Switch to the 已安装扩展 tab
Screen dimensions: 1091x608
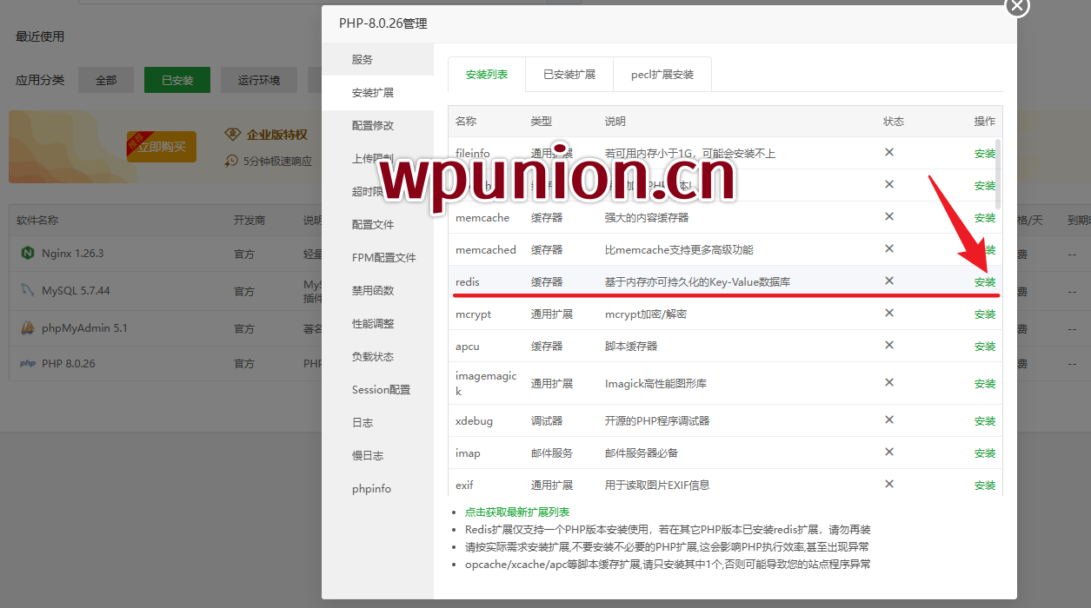click(569, 75)
